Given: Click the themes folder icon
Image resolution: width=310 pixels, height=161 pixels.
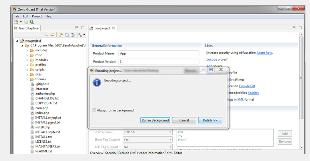Looking at the screenshot, I should 32,79.
